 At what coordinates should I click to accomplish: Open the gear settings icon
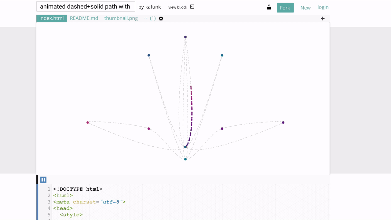coord(161,19)
